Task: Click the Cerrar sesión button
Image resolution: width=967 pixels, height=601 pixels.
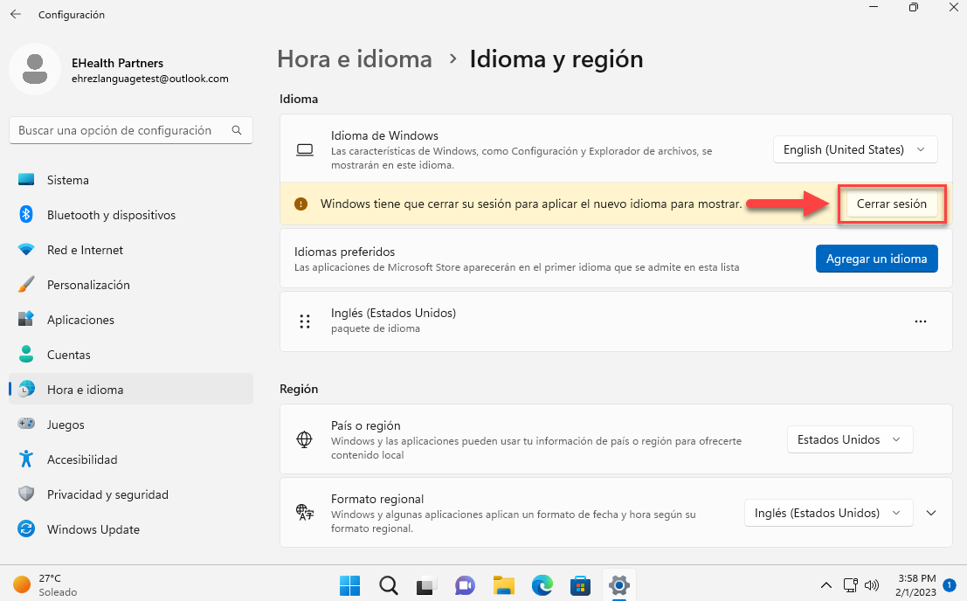Action: (892, 204)
